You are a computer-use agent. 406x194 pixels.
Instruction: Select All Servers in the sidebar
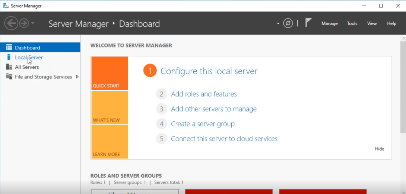pyautogui.click(x=40, y=67)
